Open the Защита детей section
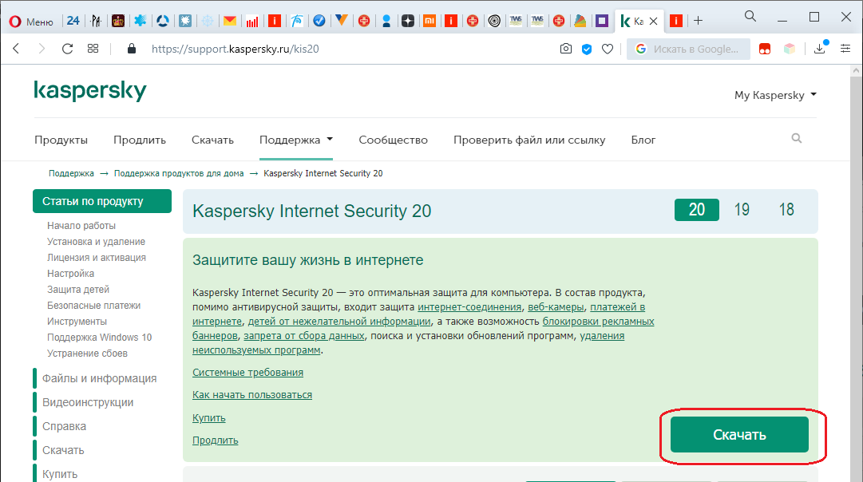The image size is (863, 482). tap(78, 290)
